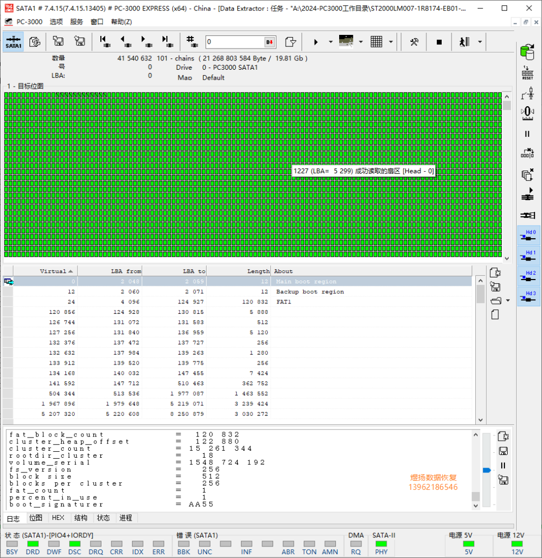
Task: Click the head stack play-arrow icon
Action: tap(527, 194)
